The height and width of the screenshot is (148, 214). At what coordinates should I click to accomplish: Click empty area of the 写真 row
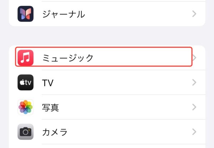[123, 107]
